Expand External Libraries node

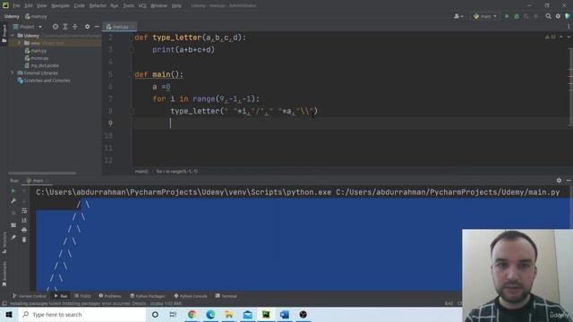tap(13, 73)
